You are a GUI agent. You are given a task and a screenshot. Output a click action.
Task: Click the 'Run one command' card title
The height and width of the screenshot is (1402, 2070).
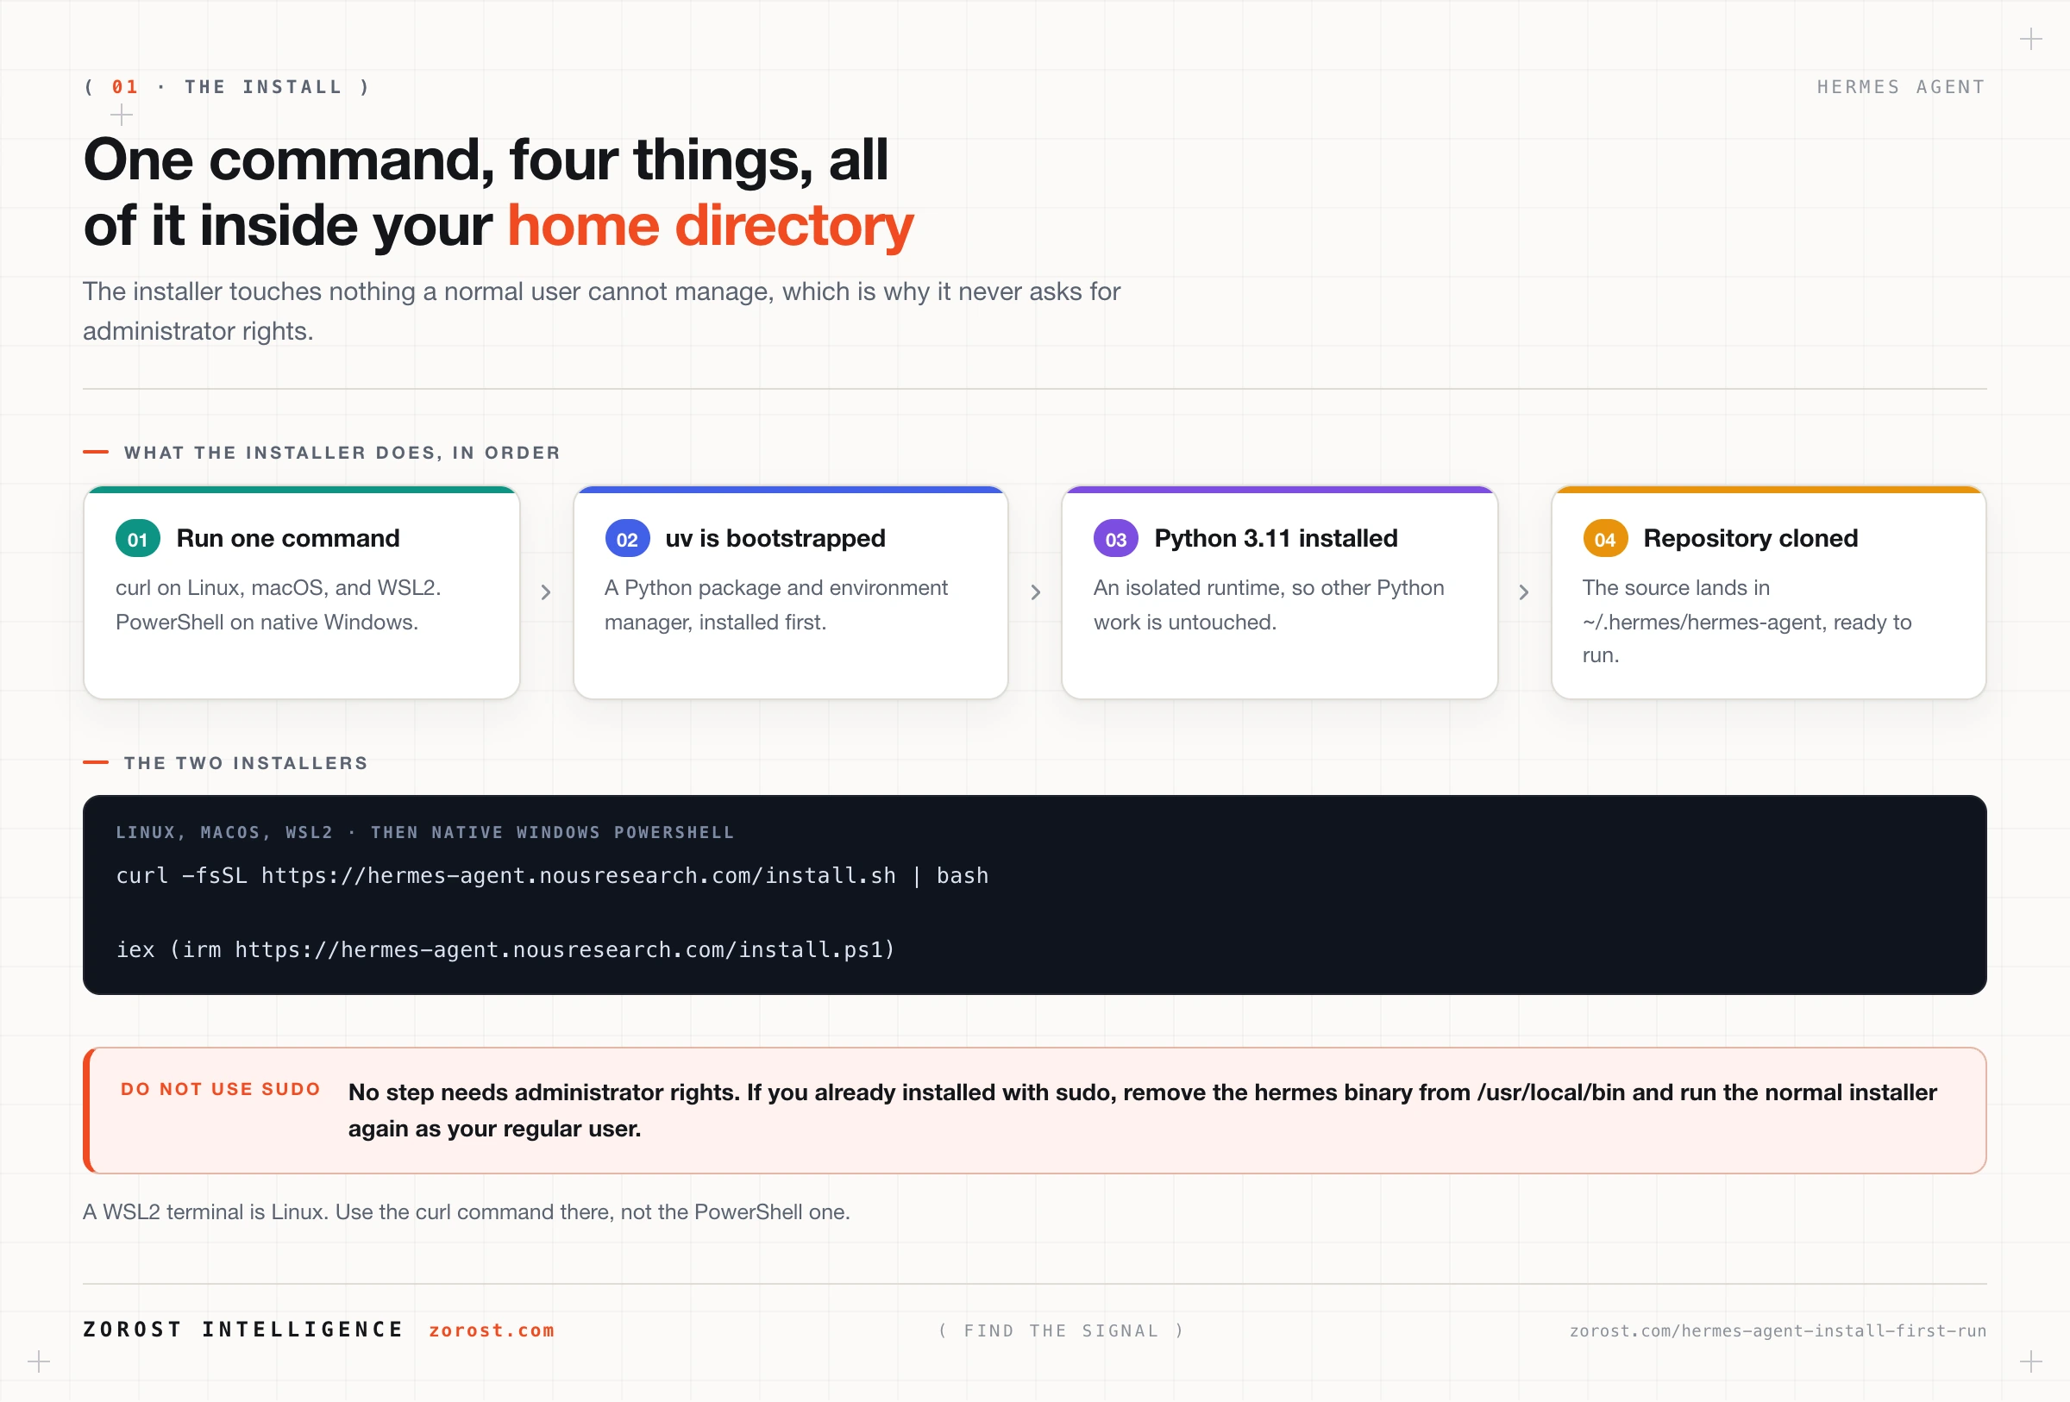288,539
